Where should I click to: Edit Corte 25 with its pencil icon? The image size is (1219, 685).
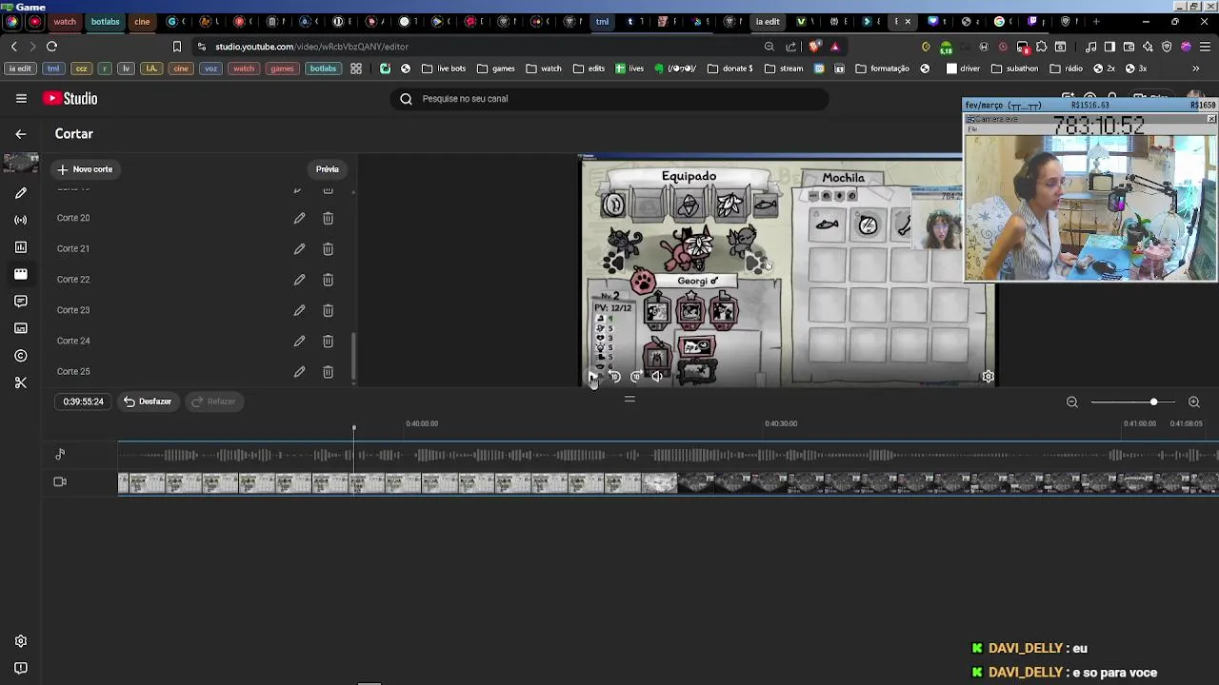coord(299,371)
